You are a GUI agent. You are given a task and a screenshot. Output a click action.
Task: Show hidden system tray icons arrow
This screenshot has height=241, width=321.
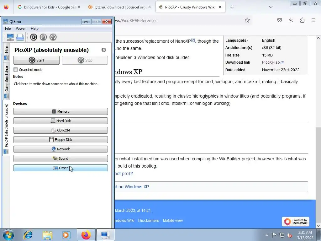point(266,235)
